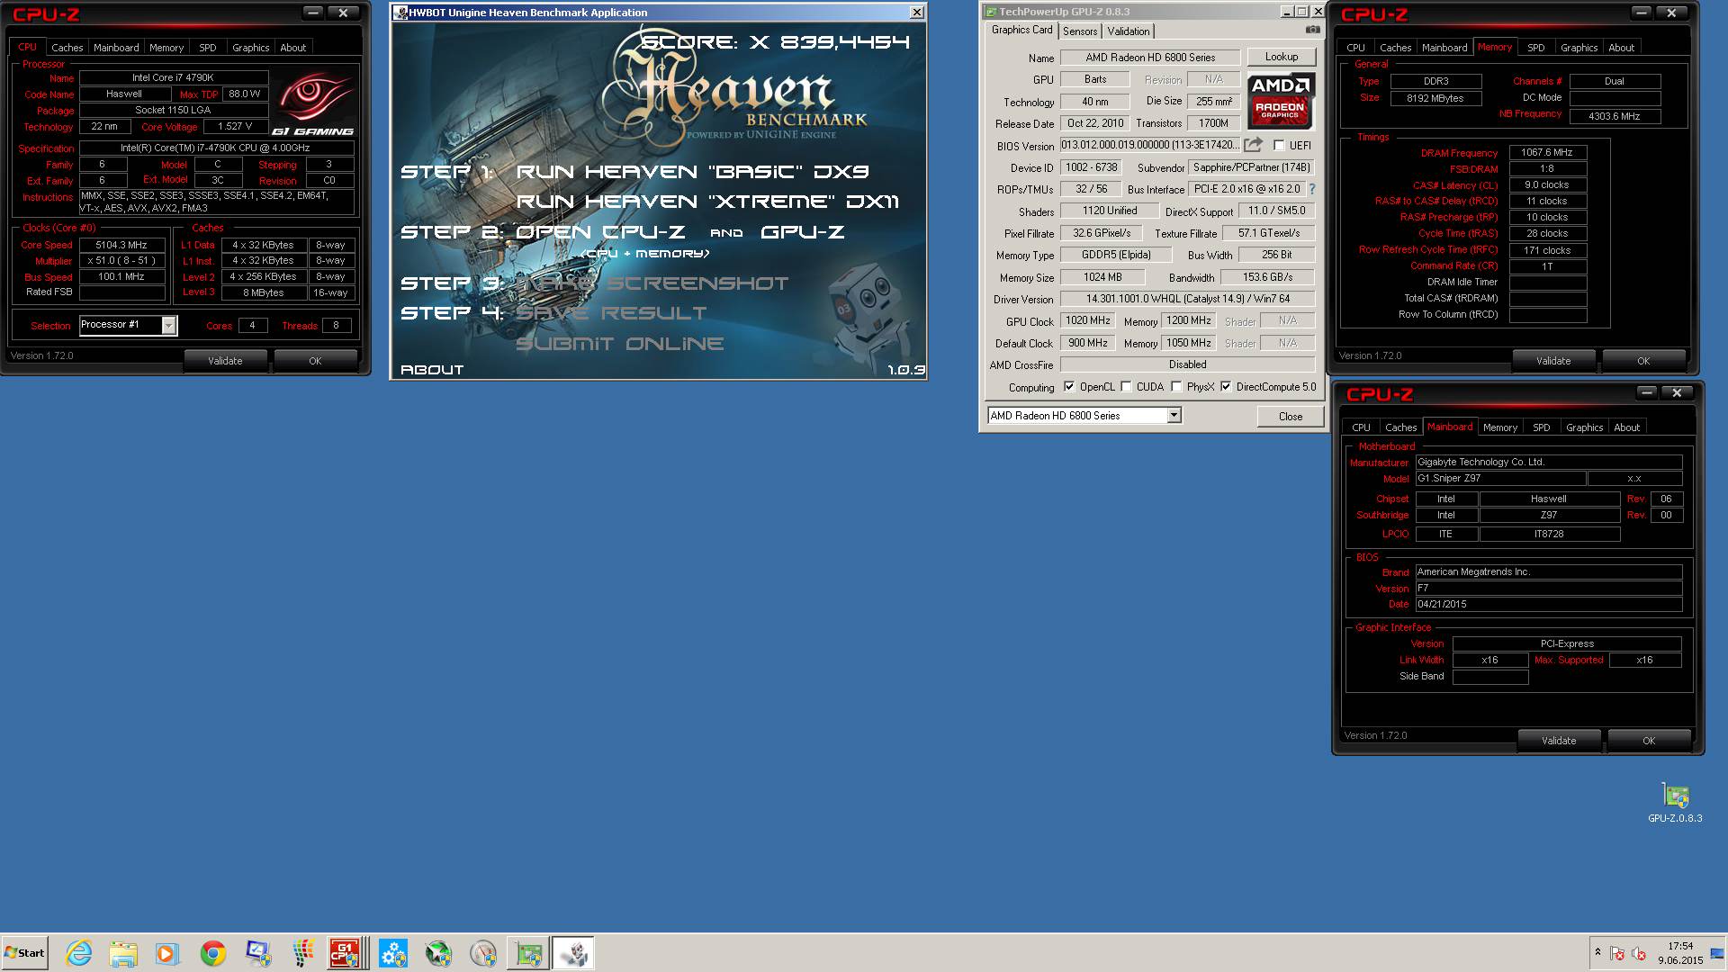Click the colorful grid taskbar icon
Viewport: 1728px width, 972px height.
coord(303,953)
